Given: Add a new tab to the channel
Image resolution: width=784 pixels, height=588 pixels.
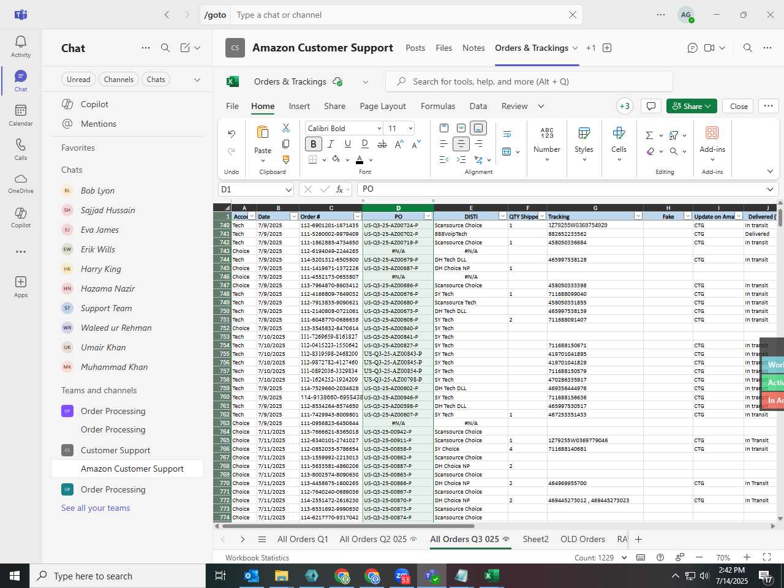Looking at the screenshot, I should [x=607, y=48].
